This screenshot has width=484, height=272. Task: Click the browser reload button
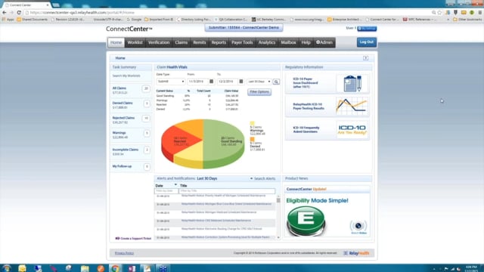tap(19, 13)
